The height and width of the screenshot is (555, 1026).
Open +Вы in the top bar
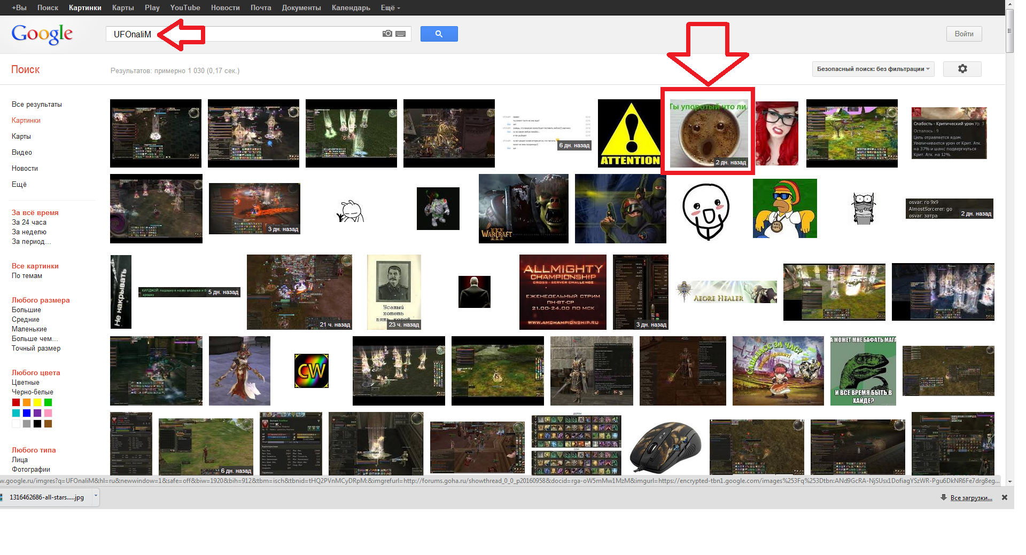click(x=19, y=7)
